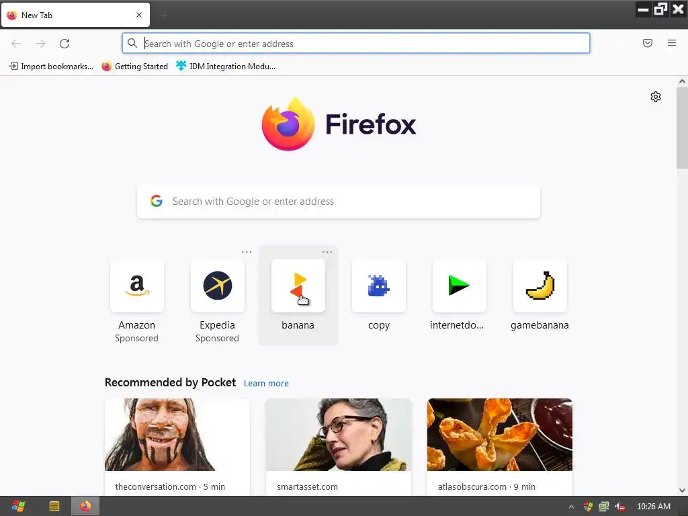Click Firefox taskbar button
The width and height of the screenshot is (688, 516).
pos(85,507)
